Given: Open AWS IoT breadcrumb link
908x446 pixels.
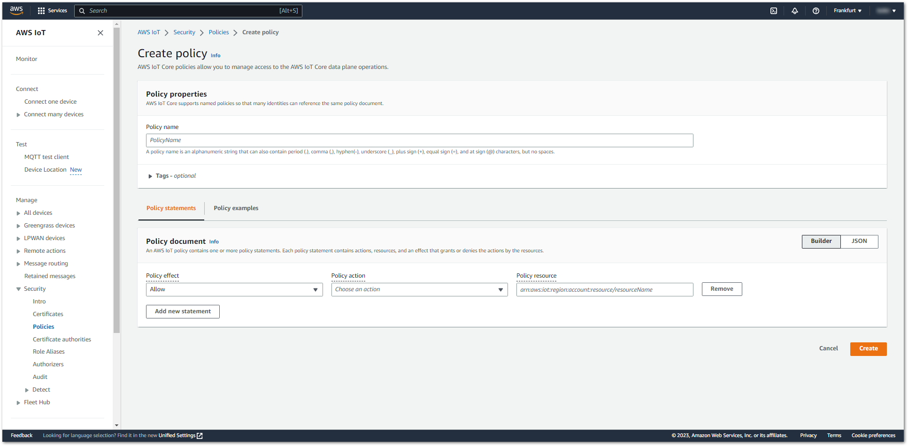Looking at the screenshot, I should pyautogui.click(x=149, y=32).
